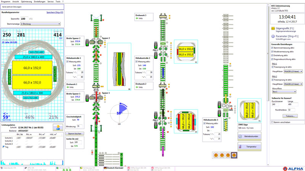
Task: Open the Einstellungen menu
Action: coord(40,2)
